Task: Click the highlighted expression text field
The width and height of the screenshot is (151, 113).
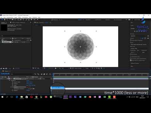Action: tap(58, 88)
